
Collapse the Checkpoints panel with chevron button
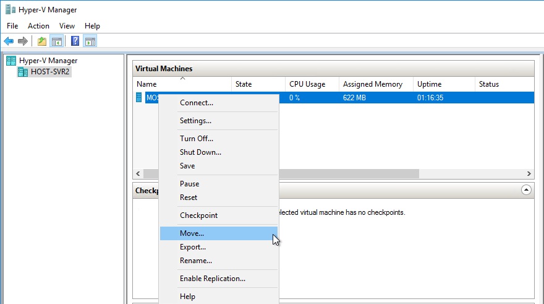point(526,190)
